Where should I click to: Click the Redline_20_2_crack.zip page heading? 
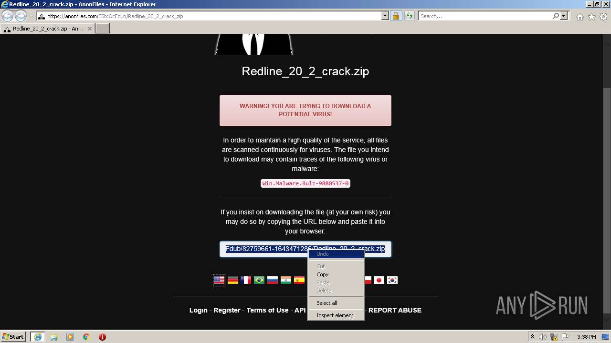(305, 71)
